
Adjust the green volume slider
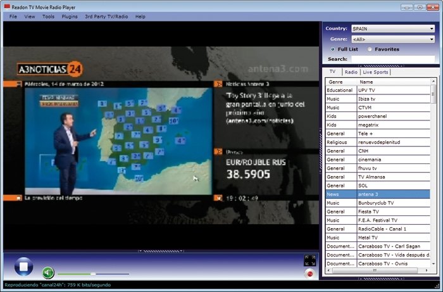[93, 274]
